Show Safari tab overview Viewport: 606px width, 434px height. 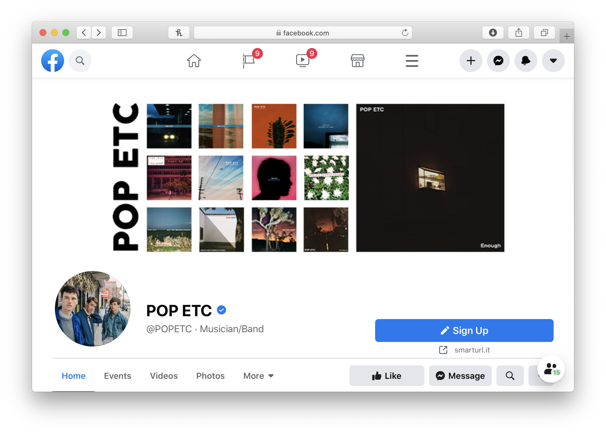point(544,33)
